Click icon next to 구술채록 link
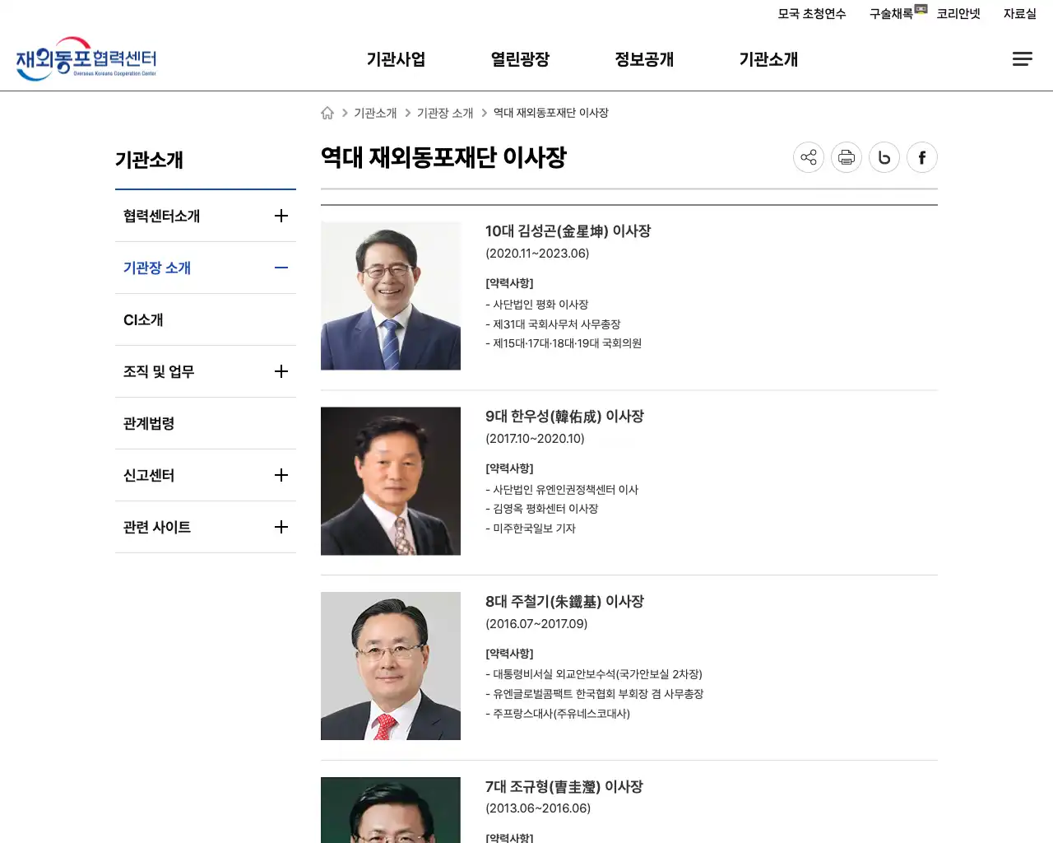 pyautogui.click(x=921, y=9)
